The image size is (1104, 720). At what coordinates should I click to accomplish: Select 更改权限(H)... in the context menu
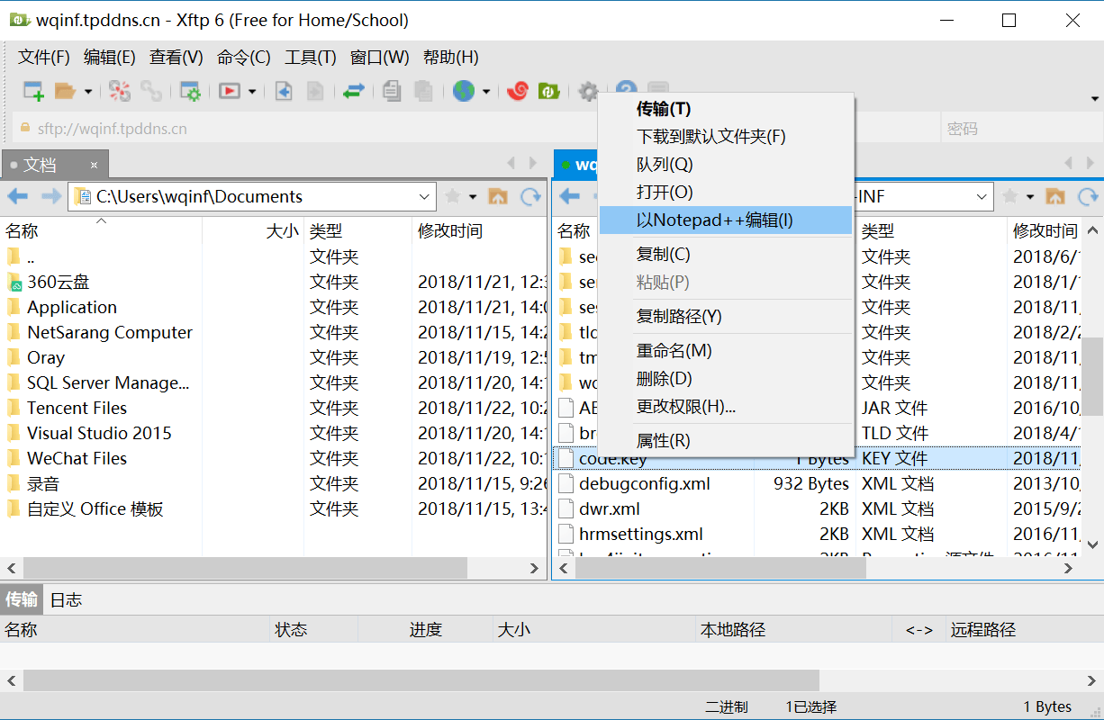click(686, 407)
